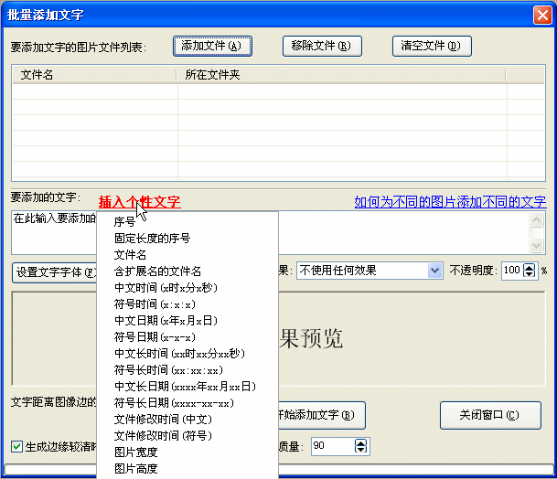Open 如何为不同的图片添加不同的文字 help link
Viewport: 557px width, 479px height.
tap(450, 202)
